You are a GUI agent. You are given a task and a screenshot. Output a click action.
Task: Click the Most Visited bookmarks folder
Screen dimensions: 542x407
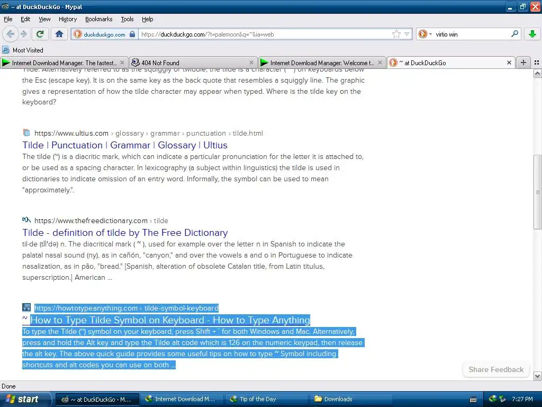[x=23, y=50]
